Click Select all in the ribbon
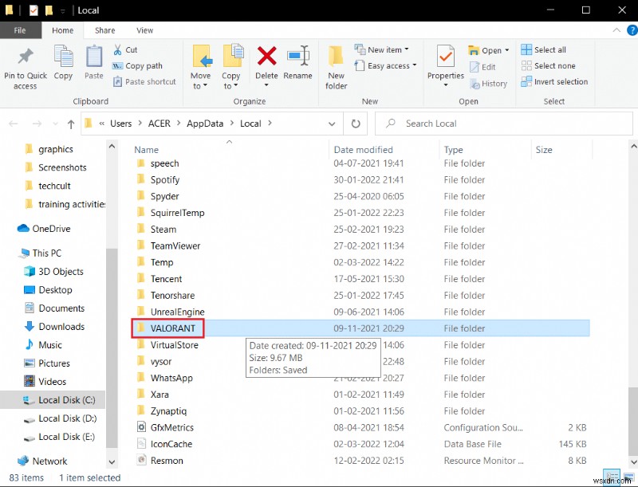 coord(544,49)
